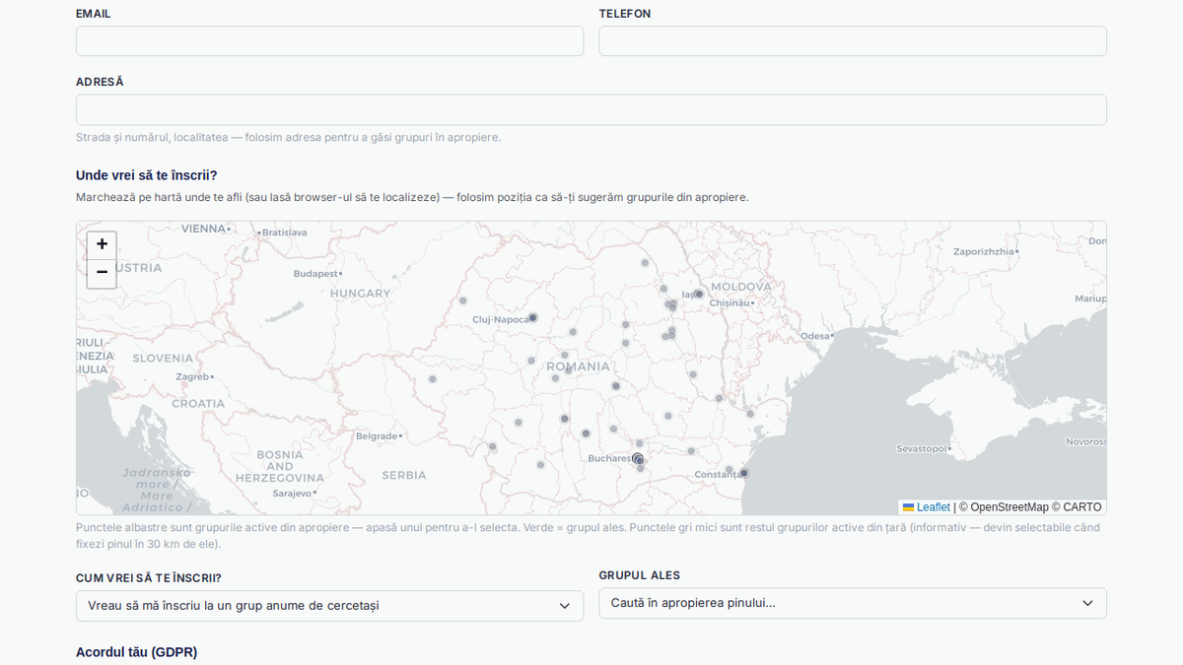The width and height of the screenshot is (1183, 665).
Task: Click the 'SLOVENIA' country label
Action: [163, 359]
